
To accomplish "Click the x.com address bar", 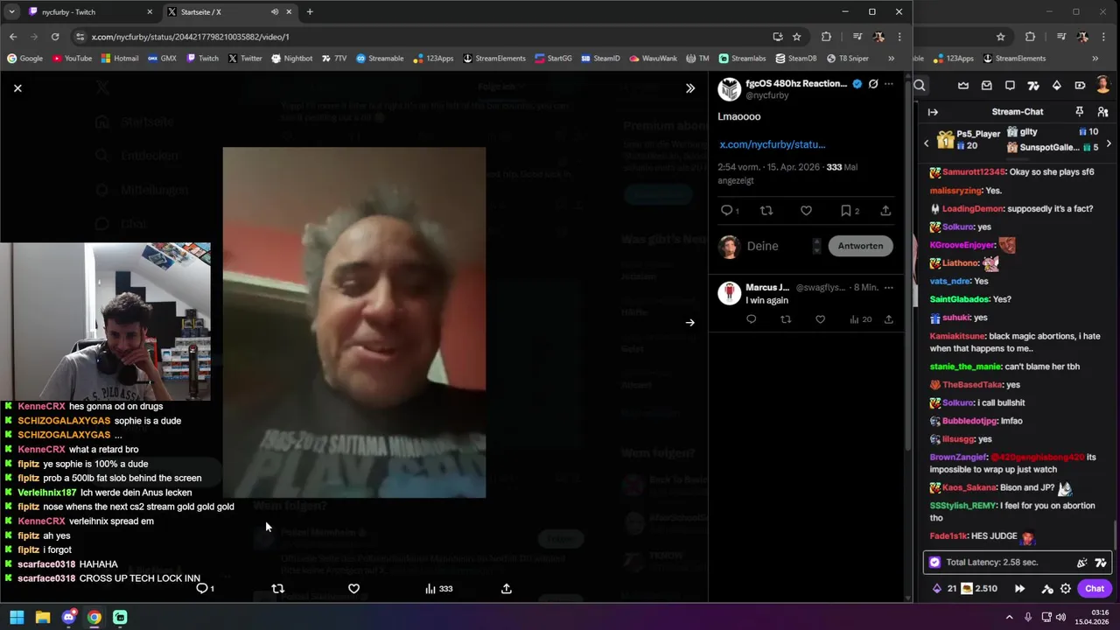I will (420, 37).
